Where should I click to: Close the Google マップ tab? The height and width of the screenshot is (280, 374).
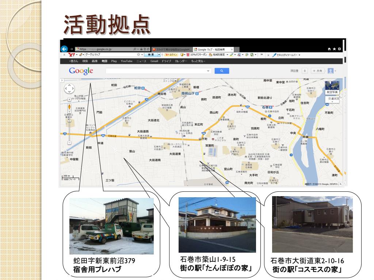point(232,49)
